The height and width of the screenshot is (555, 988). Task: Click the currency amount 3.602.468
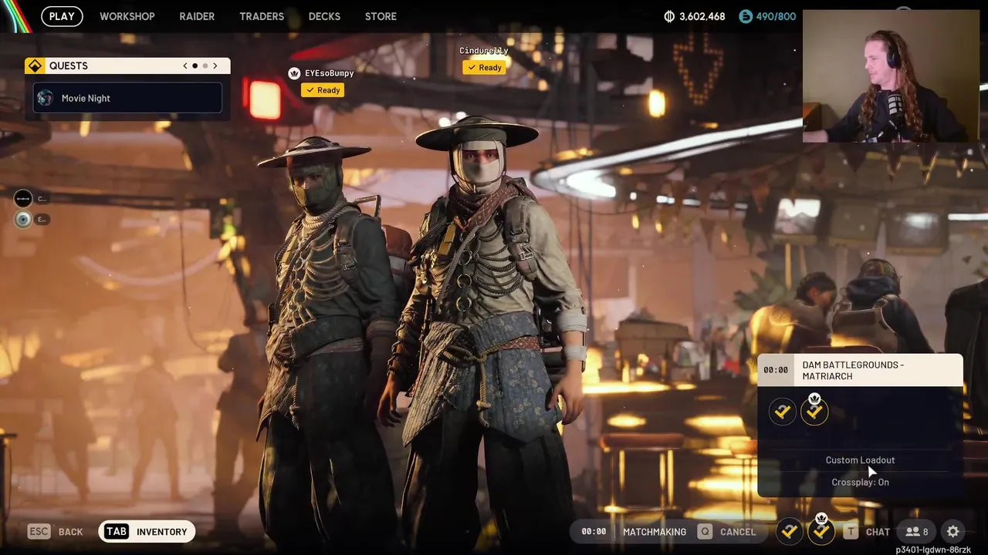click(x=702, y=16)
